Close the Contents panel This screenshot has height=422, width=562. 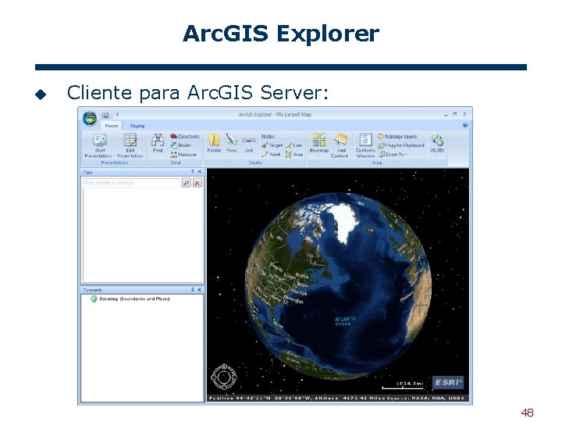pyautogui.click(x=199, y=289)
